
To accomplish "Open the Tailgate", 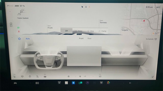I will point(125,29).
